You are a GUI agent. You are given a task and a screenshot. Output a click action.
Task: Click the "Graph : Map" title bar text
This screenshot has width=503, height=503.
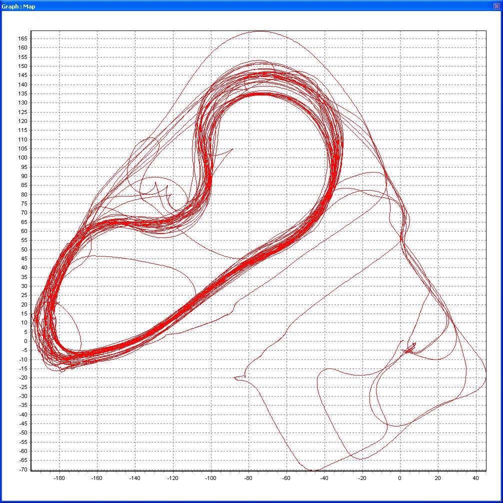click(x=18, y=6)
